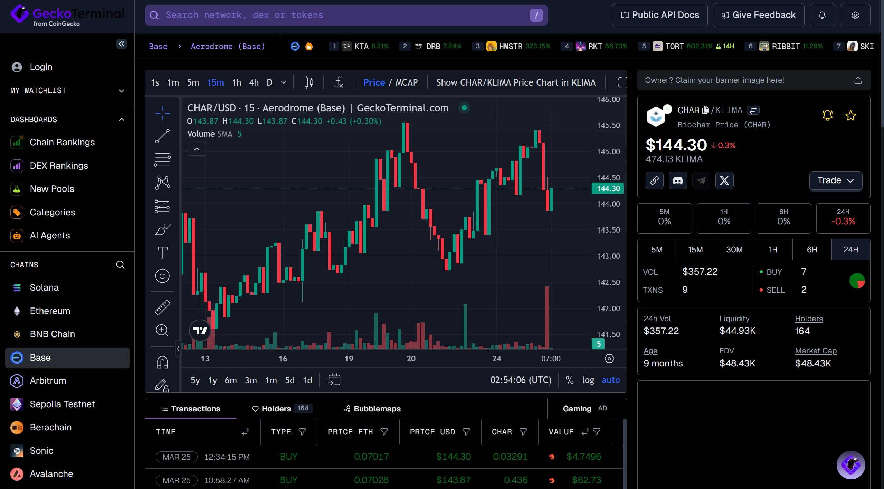Screen dimensions: 884x489
Task: Switch chart to MCAP view
Action: tap(406, 82)
